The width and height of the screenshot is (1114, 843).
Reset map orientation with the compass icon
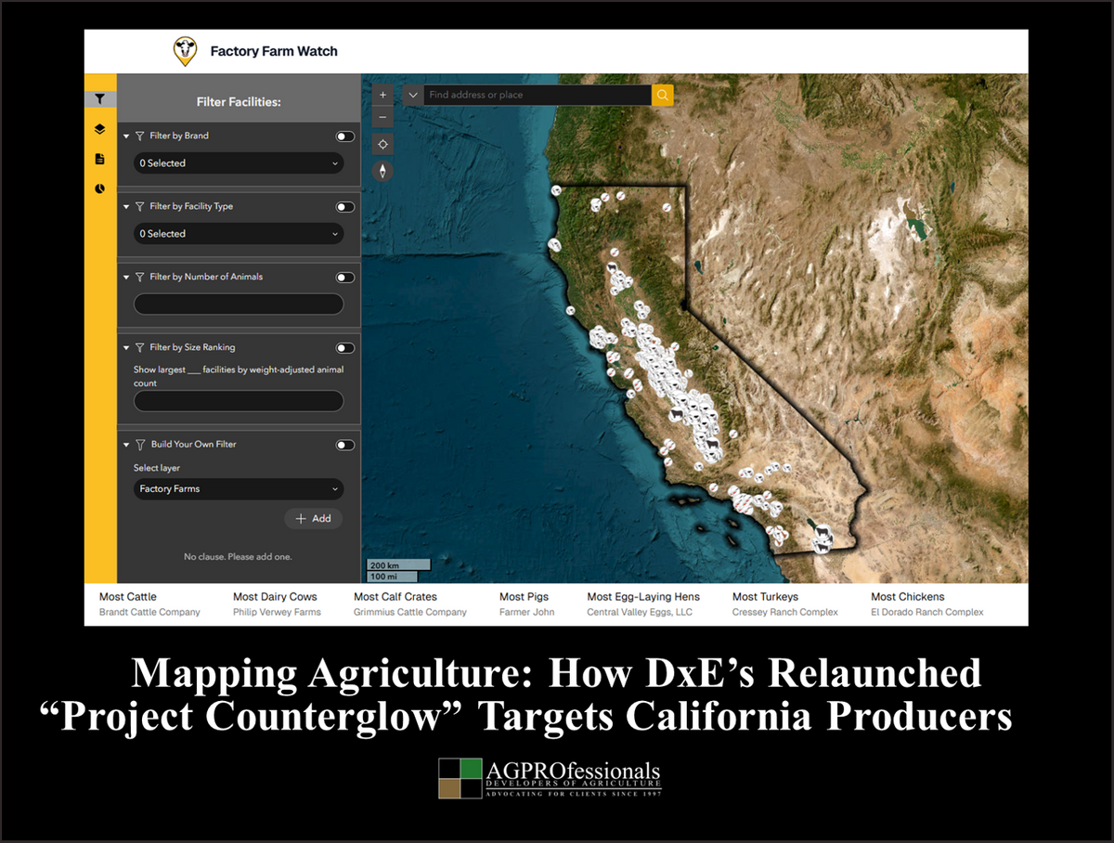(x=382, y=171)
